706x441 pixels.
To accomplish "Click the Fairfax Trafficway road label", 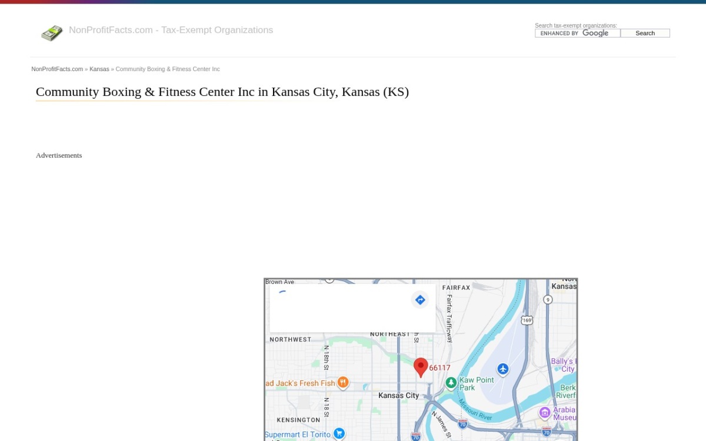I will point(449,318).
